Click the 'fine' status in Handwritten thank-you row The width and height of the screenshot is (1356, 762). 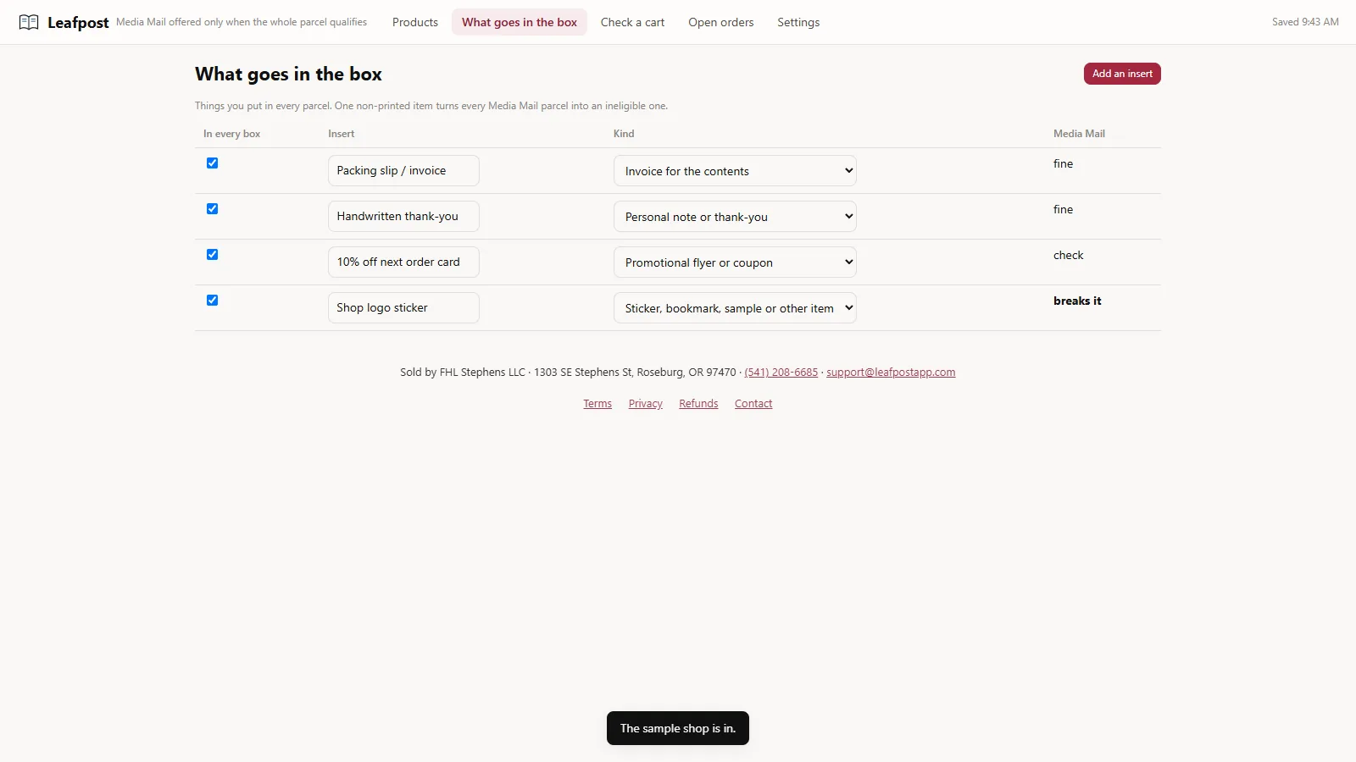click(1063, 209)
